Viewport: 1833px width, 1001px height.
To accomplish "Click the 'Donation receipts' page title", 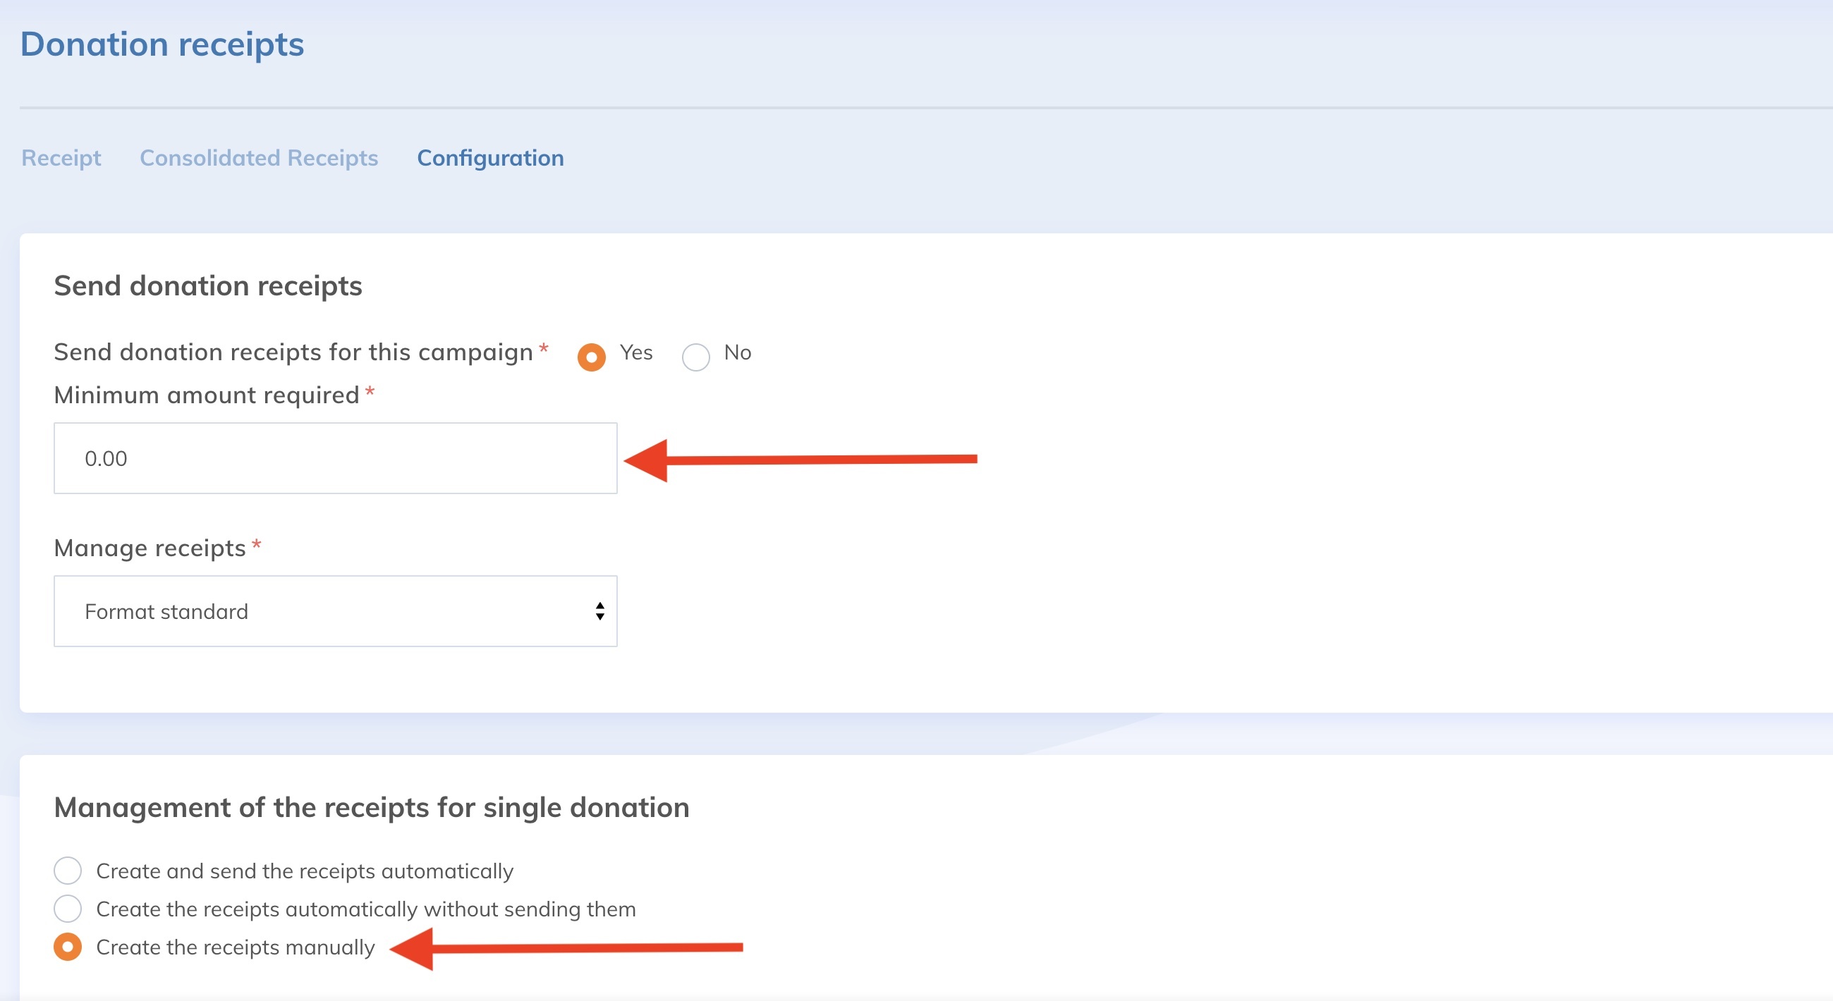I will coord(162,44).
